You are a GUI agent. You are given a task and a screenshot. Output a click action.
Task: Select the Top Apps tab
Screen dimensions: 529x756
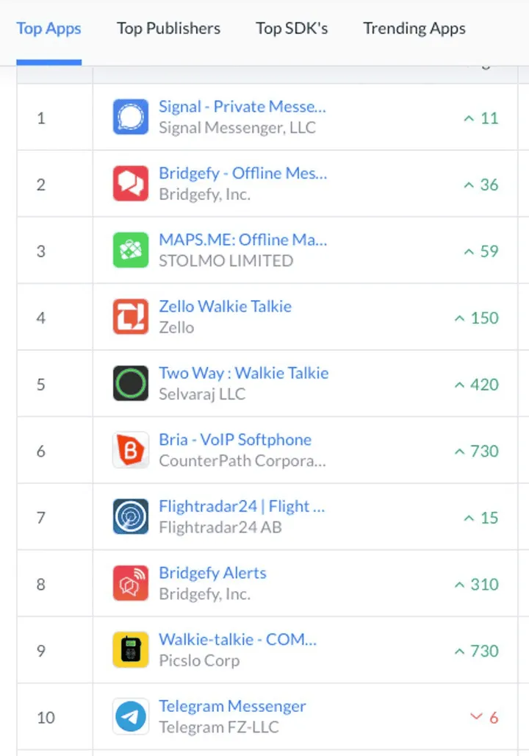pos(48,29)
